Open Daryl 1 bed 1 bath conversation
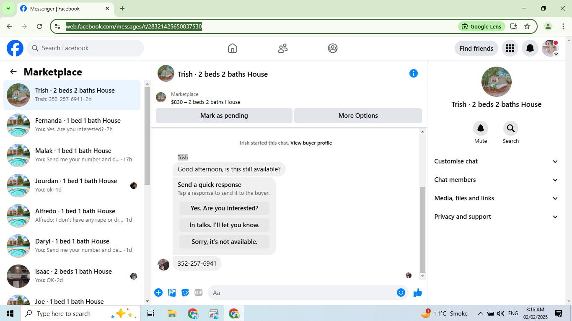The width and height of the screenshot is (572, 321). (72, 246)
